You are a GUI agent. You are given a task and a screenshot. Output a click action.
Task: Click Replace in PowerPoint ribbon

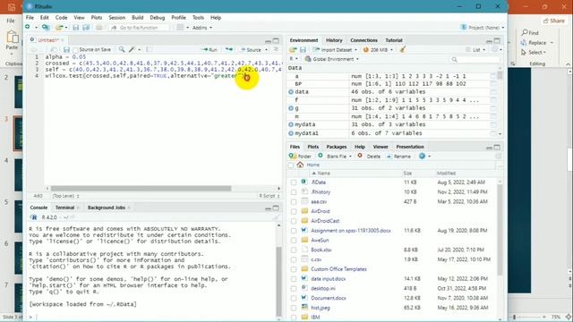(x=537, y=42)
